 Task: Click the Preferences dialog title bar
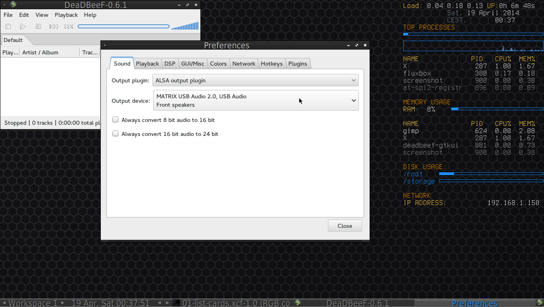[226, 45]
